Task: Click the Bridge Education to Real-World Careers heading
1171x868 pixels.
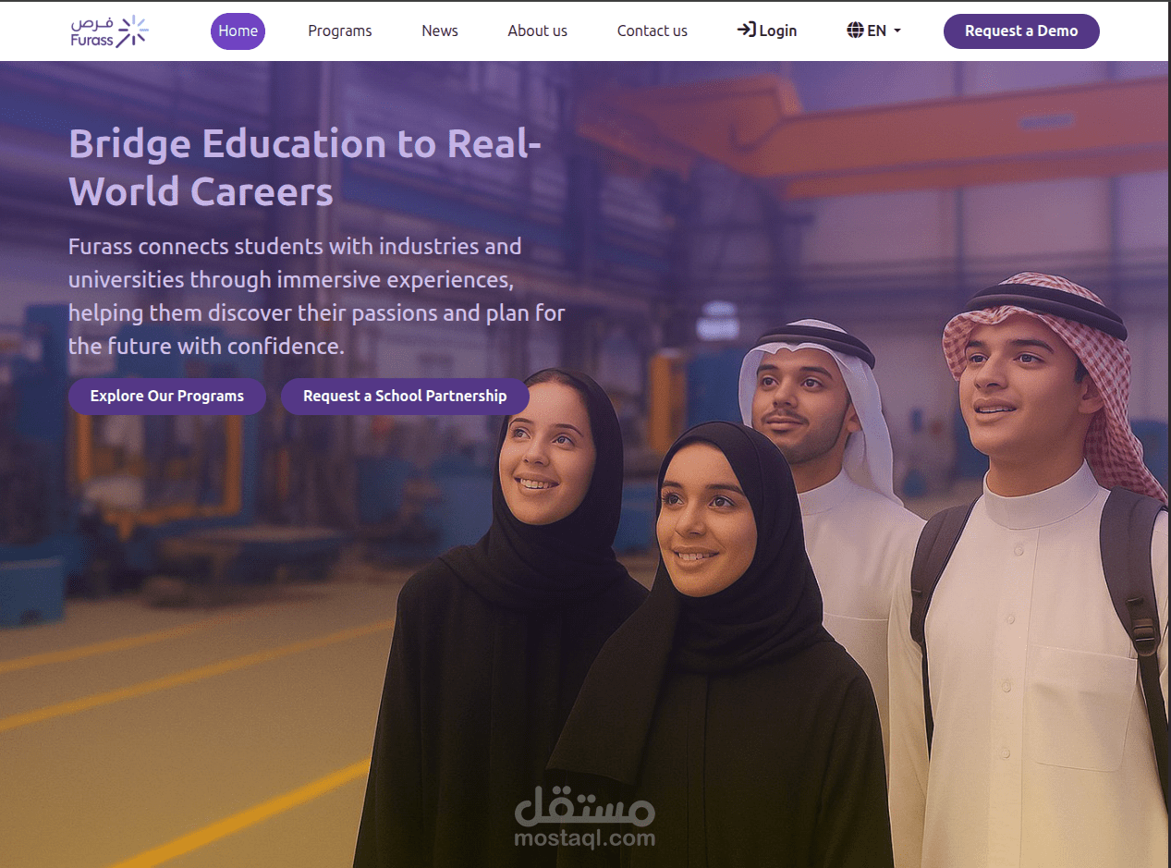Action: [x=305, y=168]
